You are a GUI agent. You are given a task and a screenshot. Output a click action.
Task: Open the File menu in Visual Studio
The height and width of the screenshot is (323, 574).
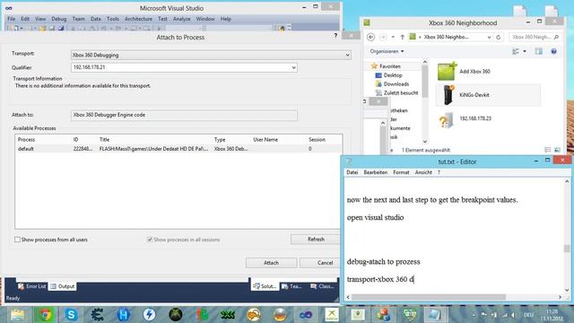12,19
